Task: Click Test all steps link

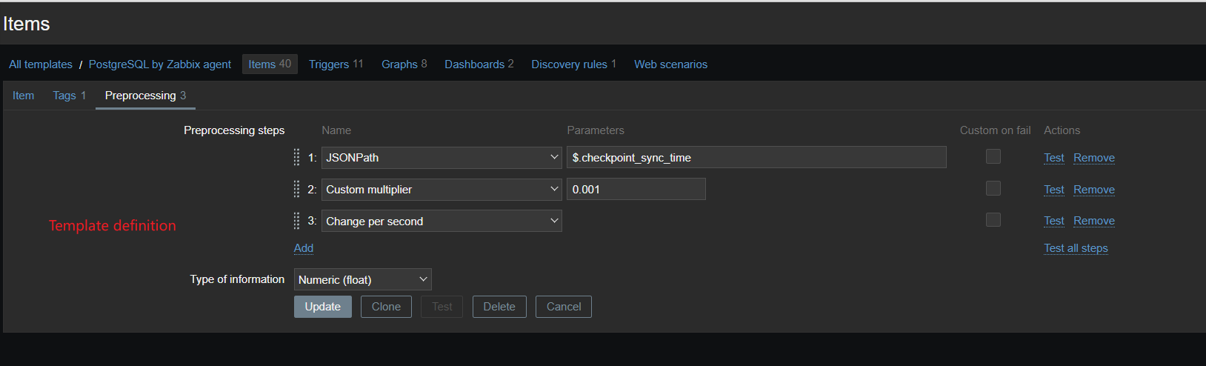Action: point(1076,248)
